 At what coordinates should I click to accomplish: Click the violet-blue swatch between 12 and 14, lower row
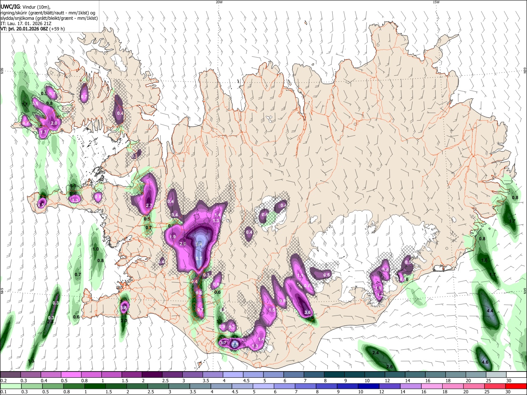click(x=389, y=386)
